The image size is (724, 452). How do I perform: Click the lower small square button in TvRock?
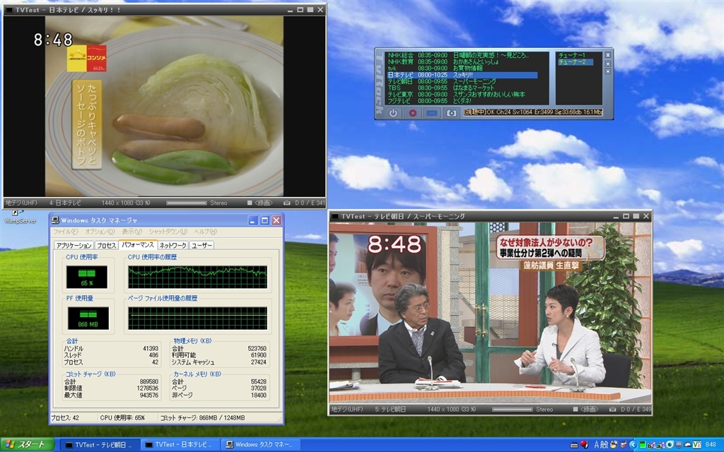pyautogui.click(x=607, y=71)
